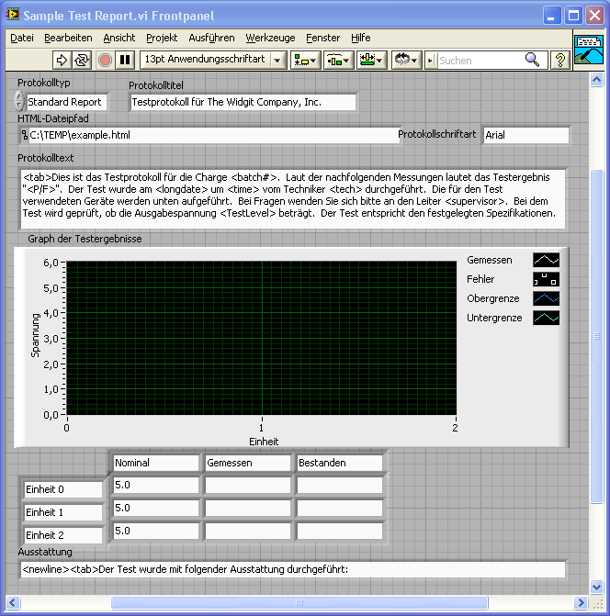Maximize the Sample Test Report window

coord(573,16)
